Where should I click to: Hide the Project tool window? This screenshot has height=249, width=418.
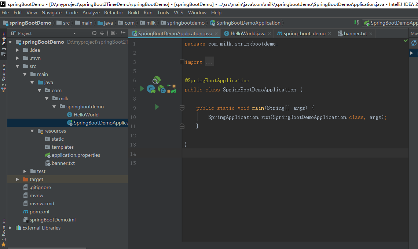point(123,33)
